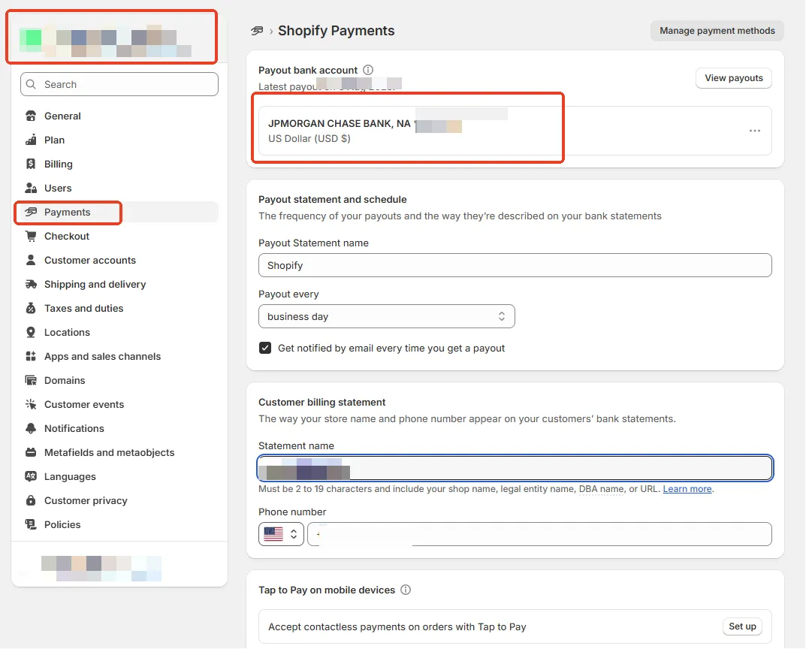The height and width of the screenshot is (649, 806).
Task: Click the Billing dollar icon
Action: (x=31, y=165)
